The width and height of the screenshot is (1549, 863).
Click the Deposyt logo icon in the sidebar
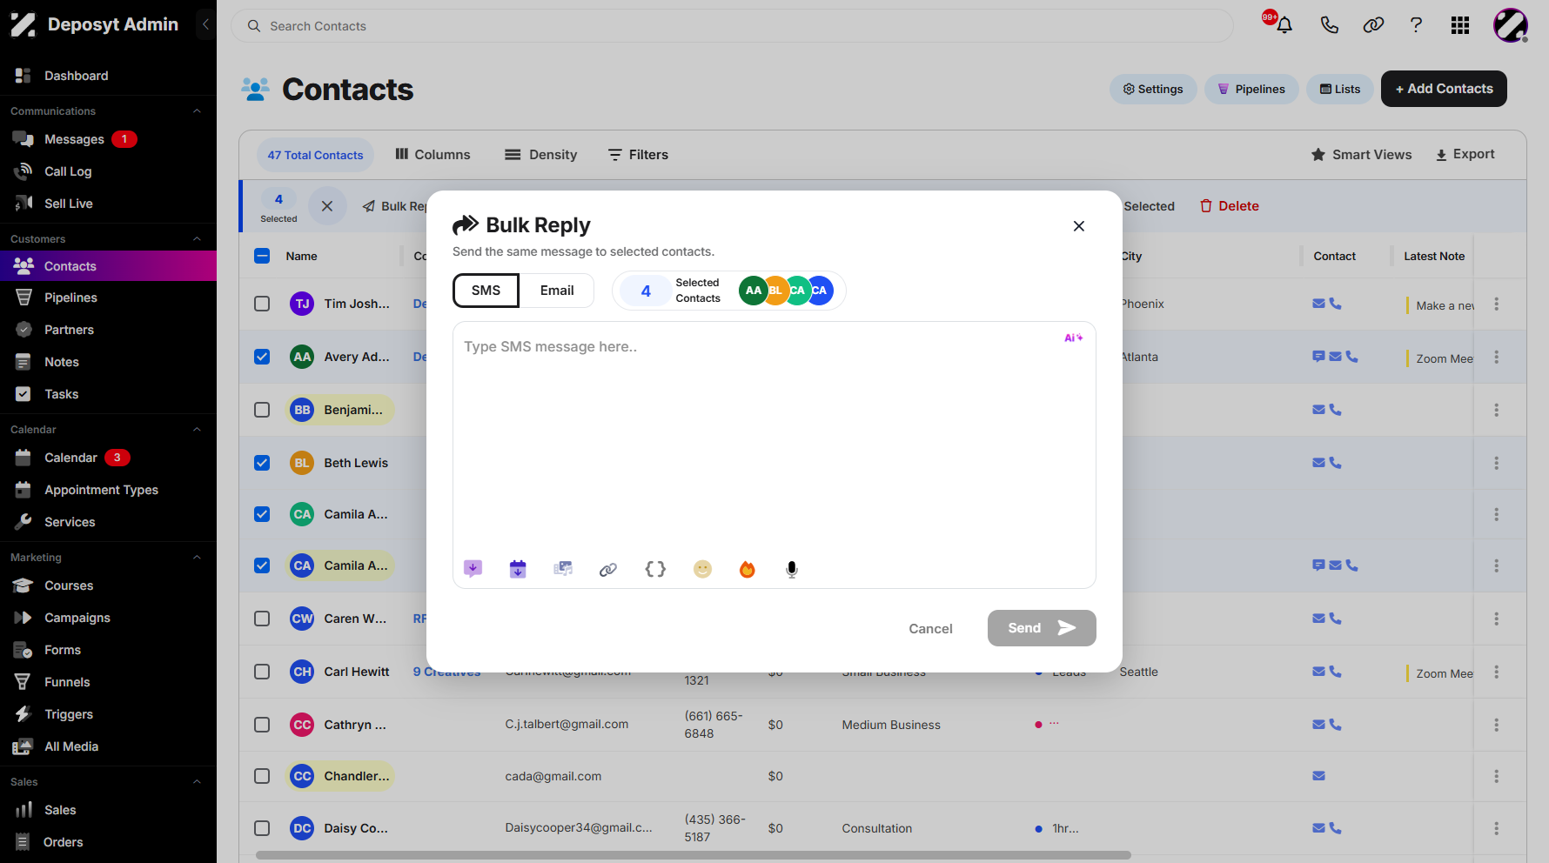pyautogui.click(x=23, y=24)
